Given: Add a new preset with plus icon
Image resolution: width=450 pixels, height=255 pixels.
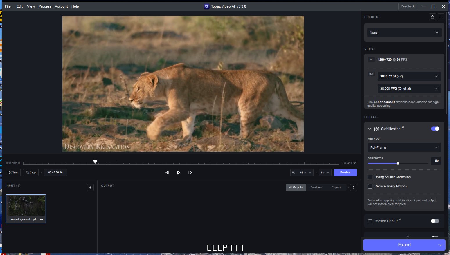Looking at the screenshot, I should [x=441, y=17].
